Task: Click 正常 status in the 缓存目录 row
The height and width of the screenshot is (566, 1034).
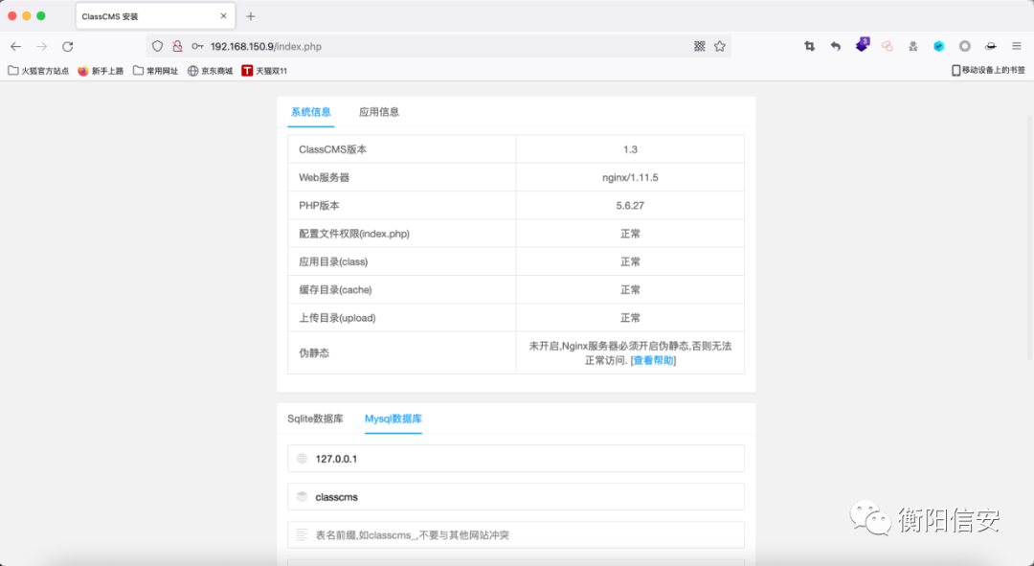Action: click(x=630, y=289)
